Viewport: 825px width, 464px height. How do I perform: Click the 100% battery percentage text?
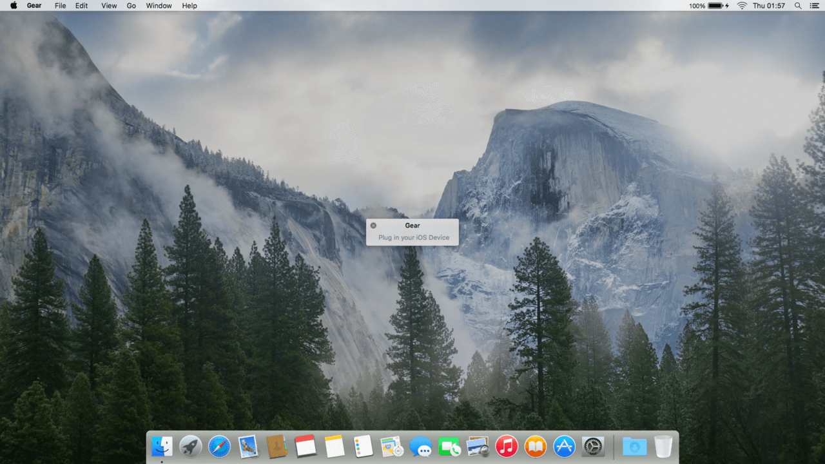(x=697, y=5)
